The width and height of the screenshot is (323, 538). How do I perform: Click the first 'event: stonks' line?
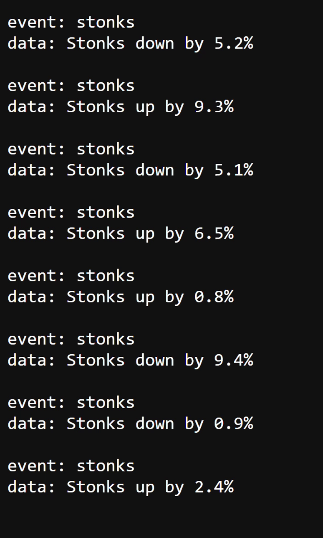tap(71, 22)
